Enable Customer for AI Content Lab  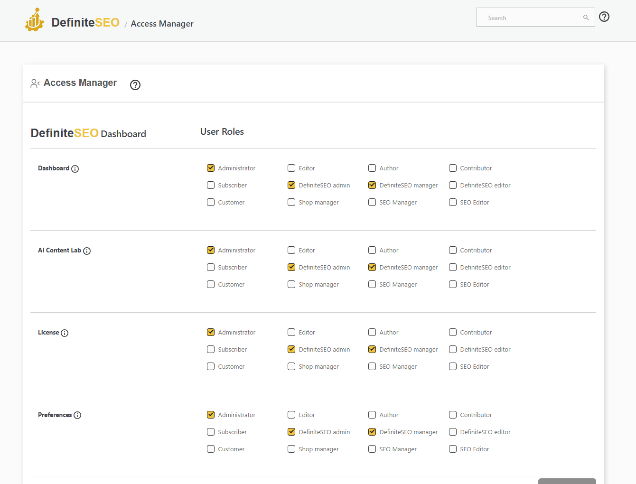(x=211, y=284)
